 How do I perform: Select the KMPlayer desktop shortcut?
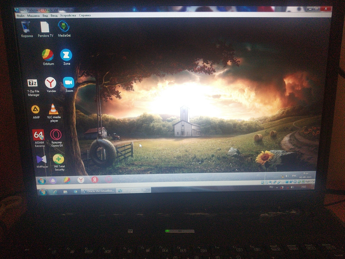(42, 161)
